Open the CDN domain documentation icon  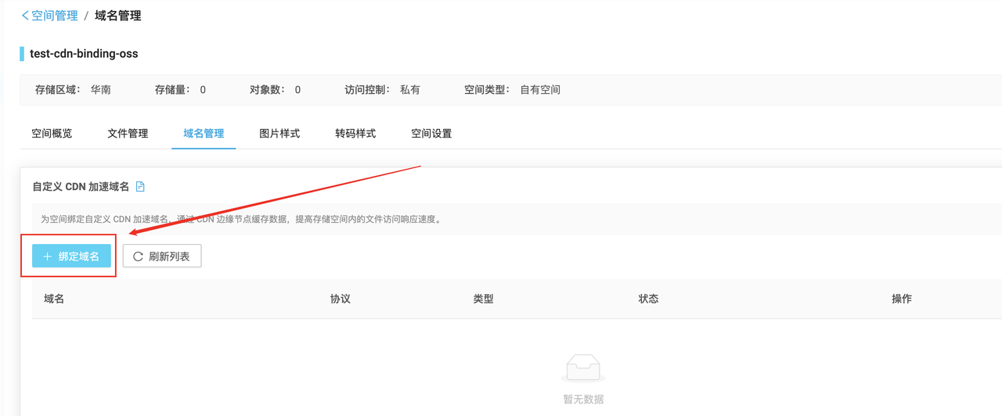(x=140, y=187)
